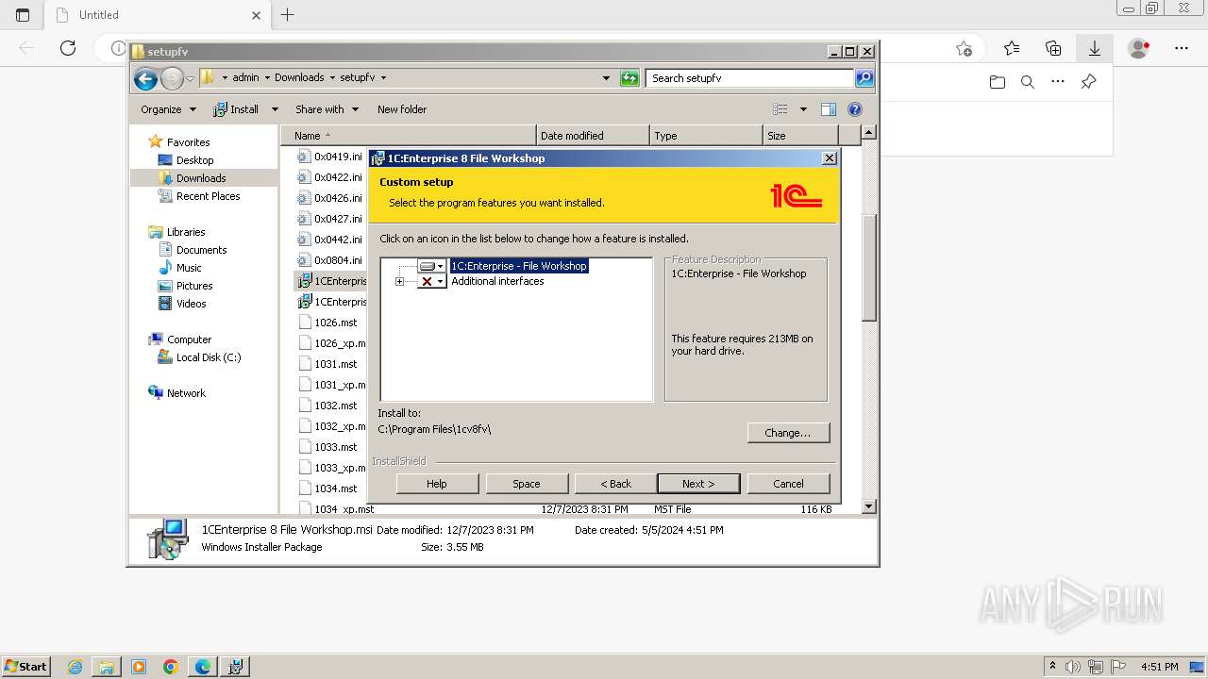Proceed with the Next > button

click(x=698, y=484)
